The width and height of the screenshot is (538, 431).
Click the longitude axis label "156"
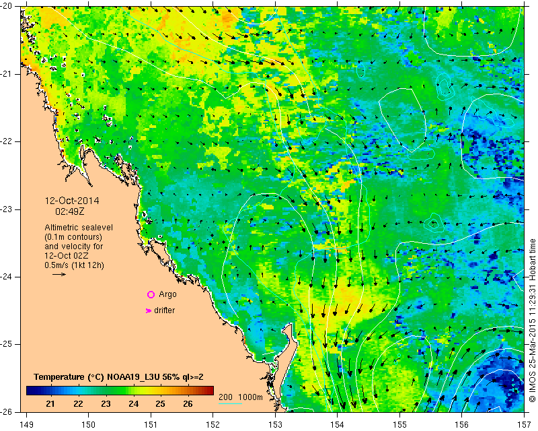462,424
